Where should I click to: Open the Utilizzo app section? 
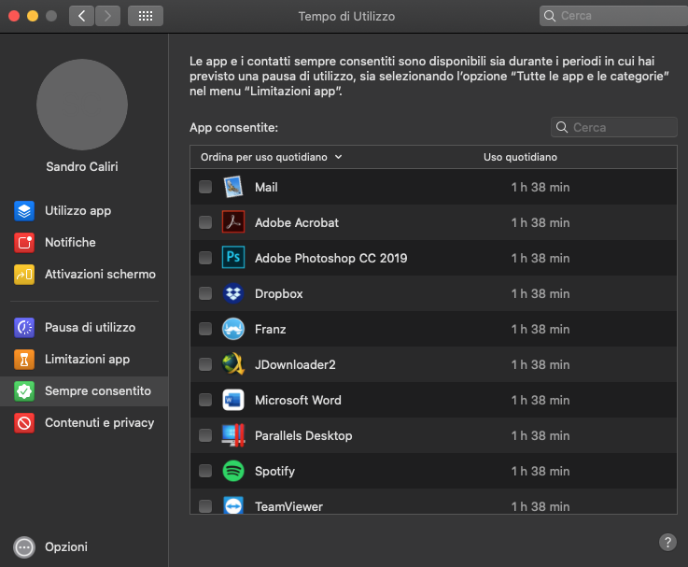pyautogui.click(x=84, y=211)
